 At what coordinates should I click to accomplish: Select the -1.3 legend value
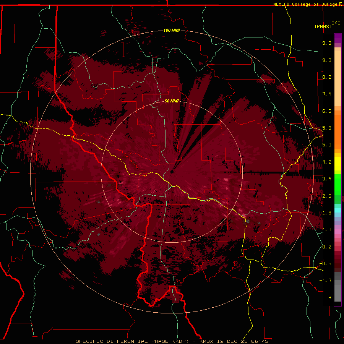(325, 281)
